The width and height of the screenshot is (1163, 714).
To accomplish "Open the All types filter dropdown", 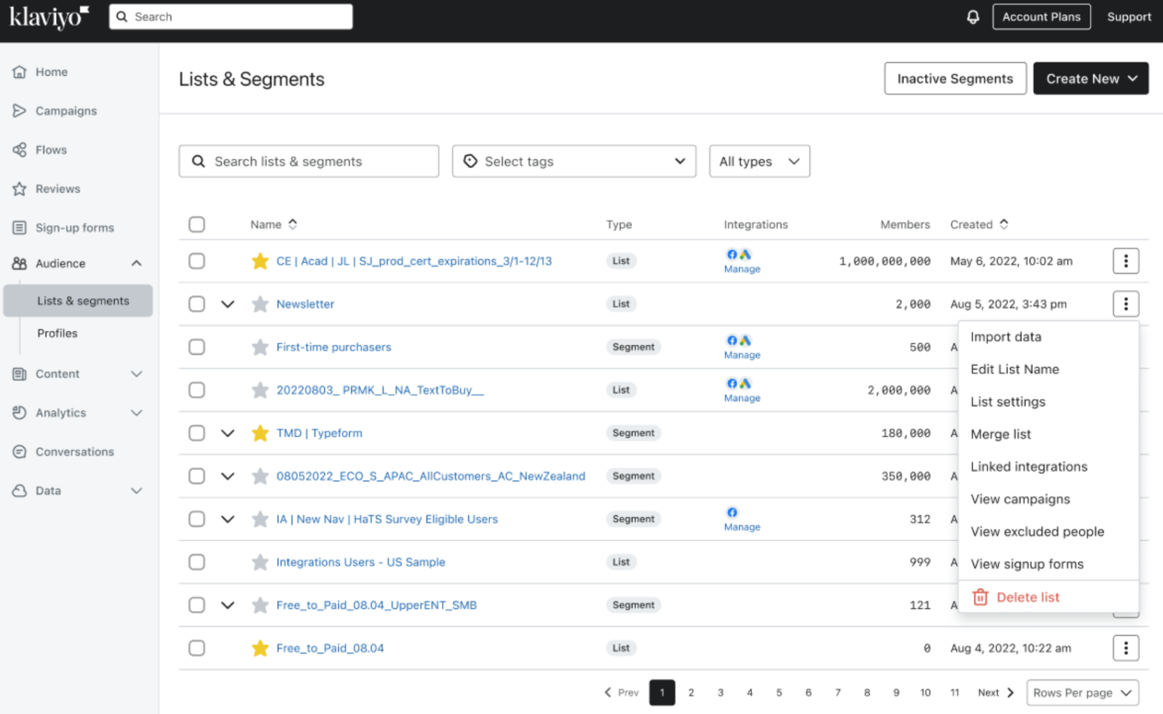I will (x=759, y=161).
